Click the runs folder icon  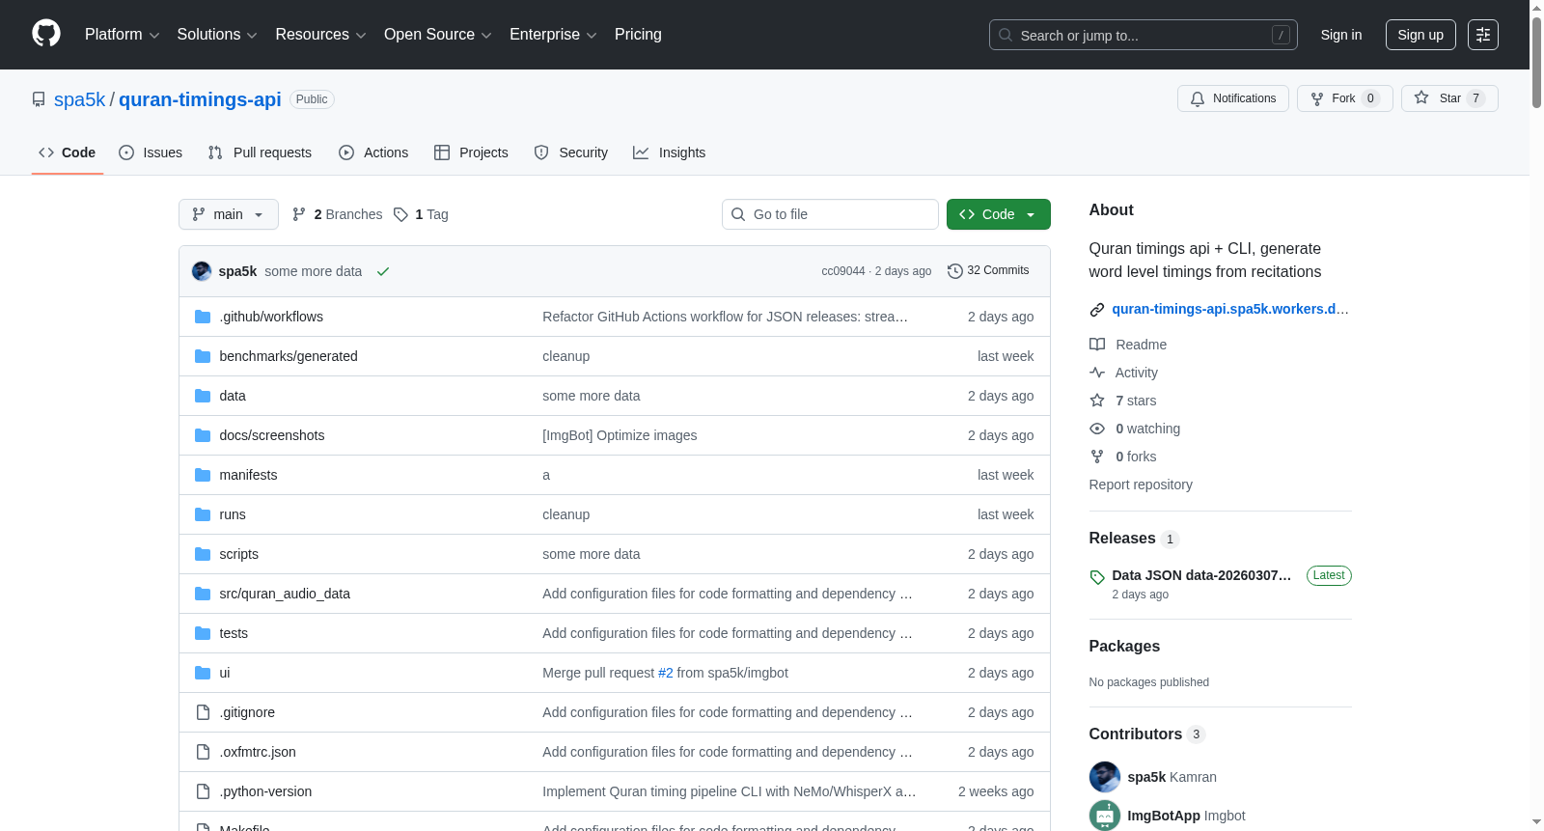tap(203, 514)
